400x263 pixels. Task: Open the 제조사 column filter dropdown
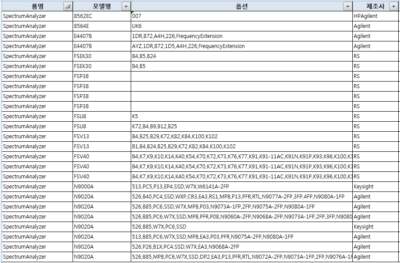(395, 7)
